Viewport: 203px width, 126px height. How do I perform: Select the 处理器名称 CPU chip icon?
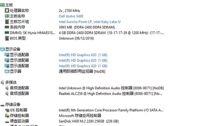pos(7,10)
